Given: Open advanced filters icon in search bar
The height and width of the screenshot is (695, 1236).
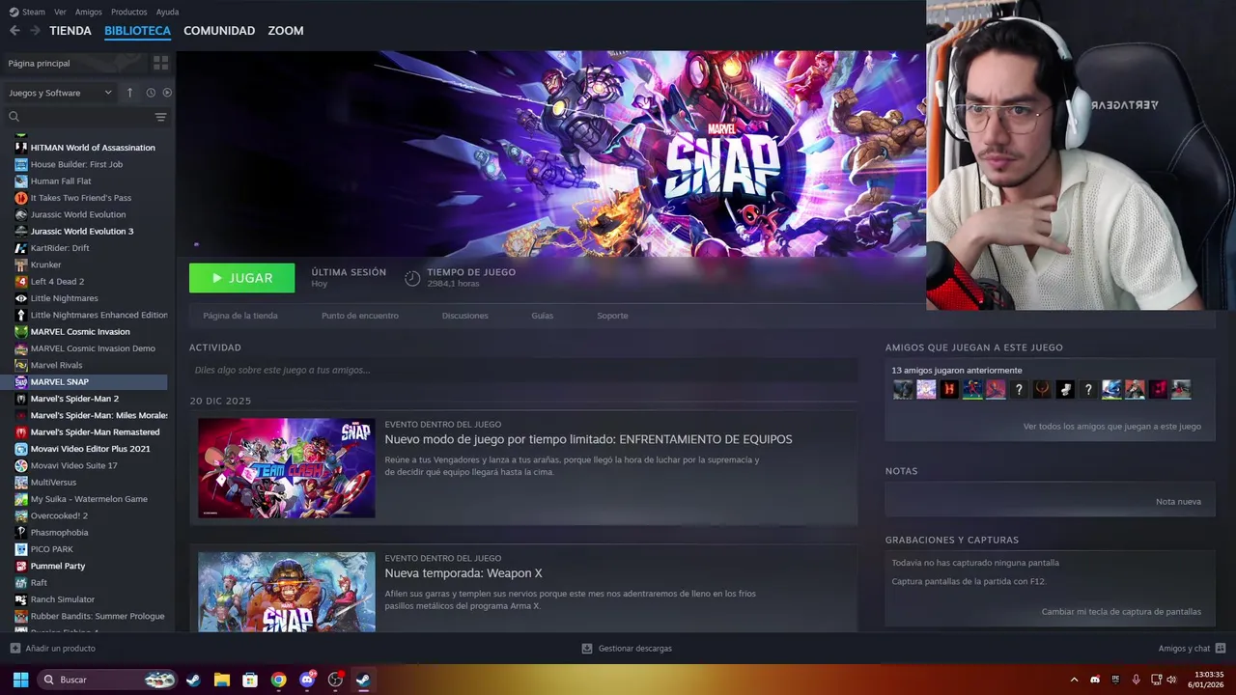Looking at the screenshot, I should point(160,117).
